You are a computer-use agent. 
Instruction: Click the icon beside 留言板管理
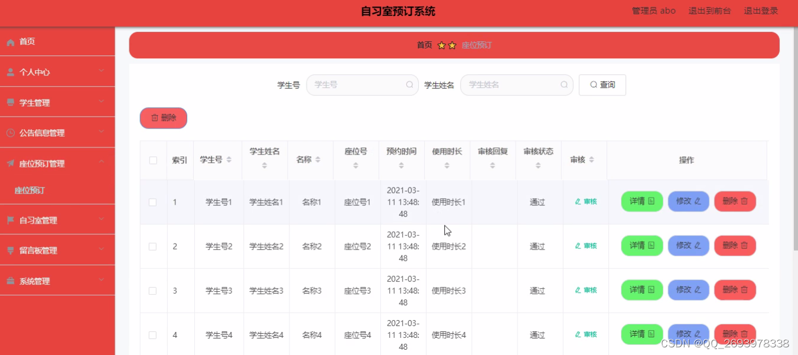tap(11, 251)
